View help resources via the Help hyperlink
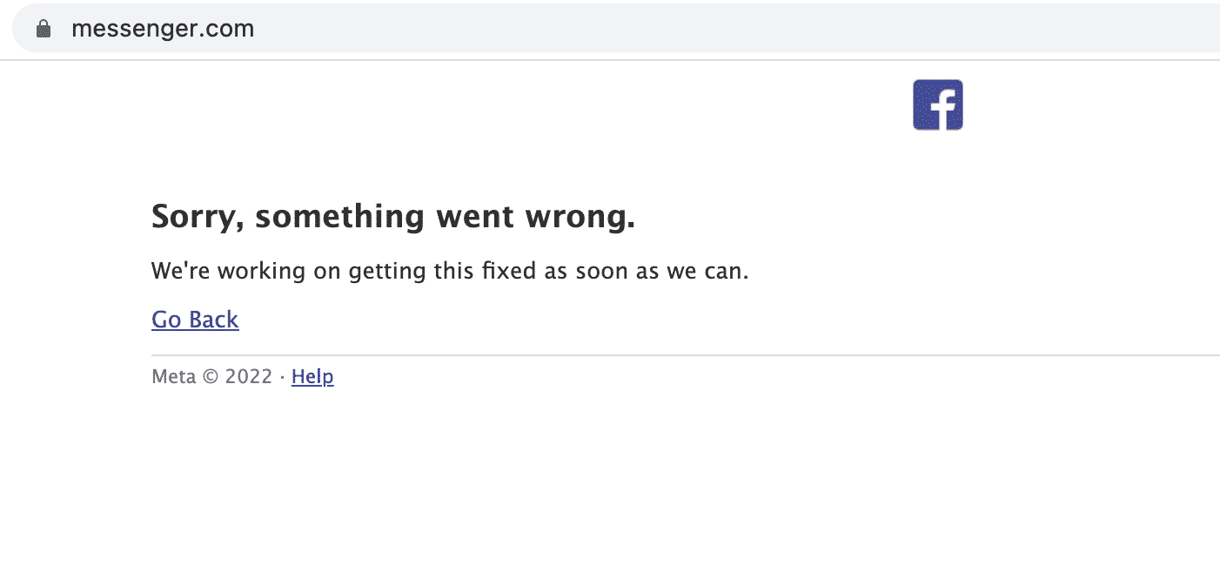Screen dimensions: 1220x573 coord(312,376)
